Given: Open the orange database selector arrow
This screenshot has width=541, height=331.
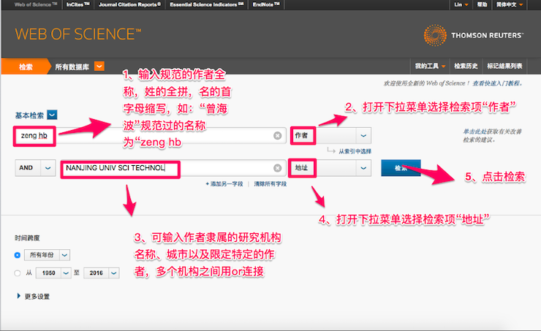Looking at the screenshot, I should point(99,66).
